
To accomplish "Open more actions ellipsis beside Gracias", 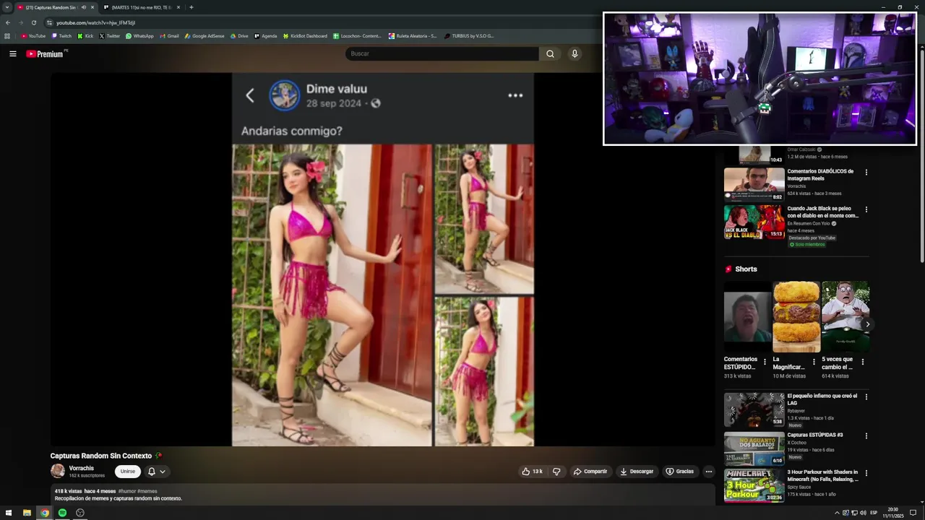I will [x=708, y=472].
